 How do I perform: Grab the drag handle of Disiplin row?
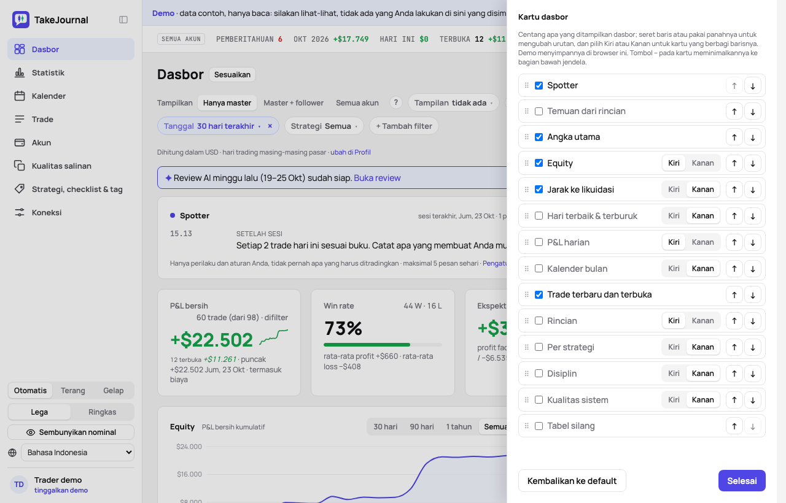[526, 374]
